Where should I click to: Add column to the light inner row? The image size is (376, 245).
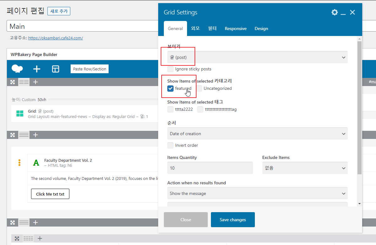(x=40, y=238)
